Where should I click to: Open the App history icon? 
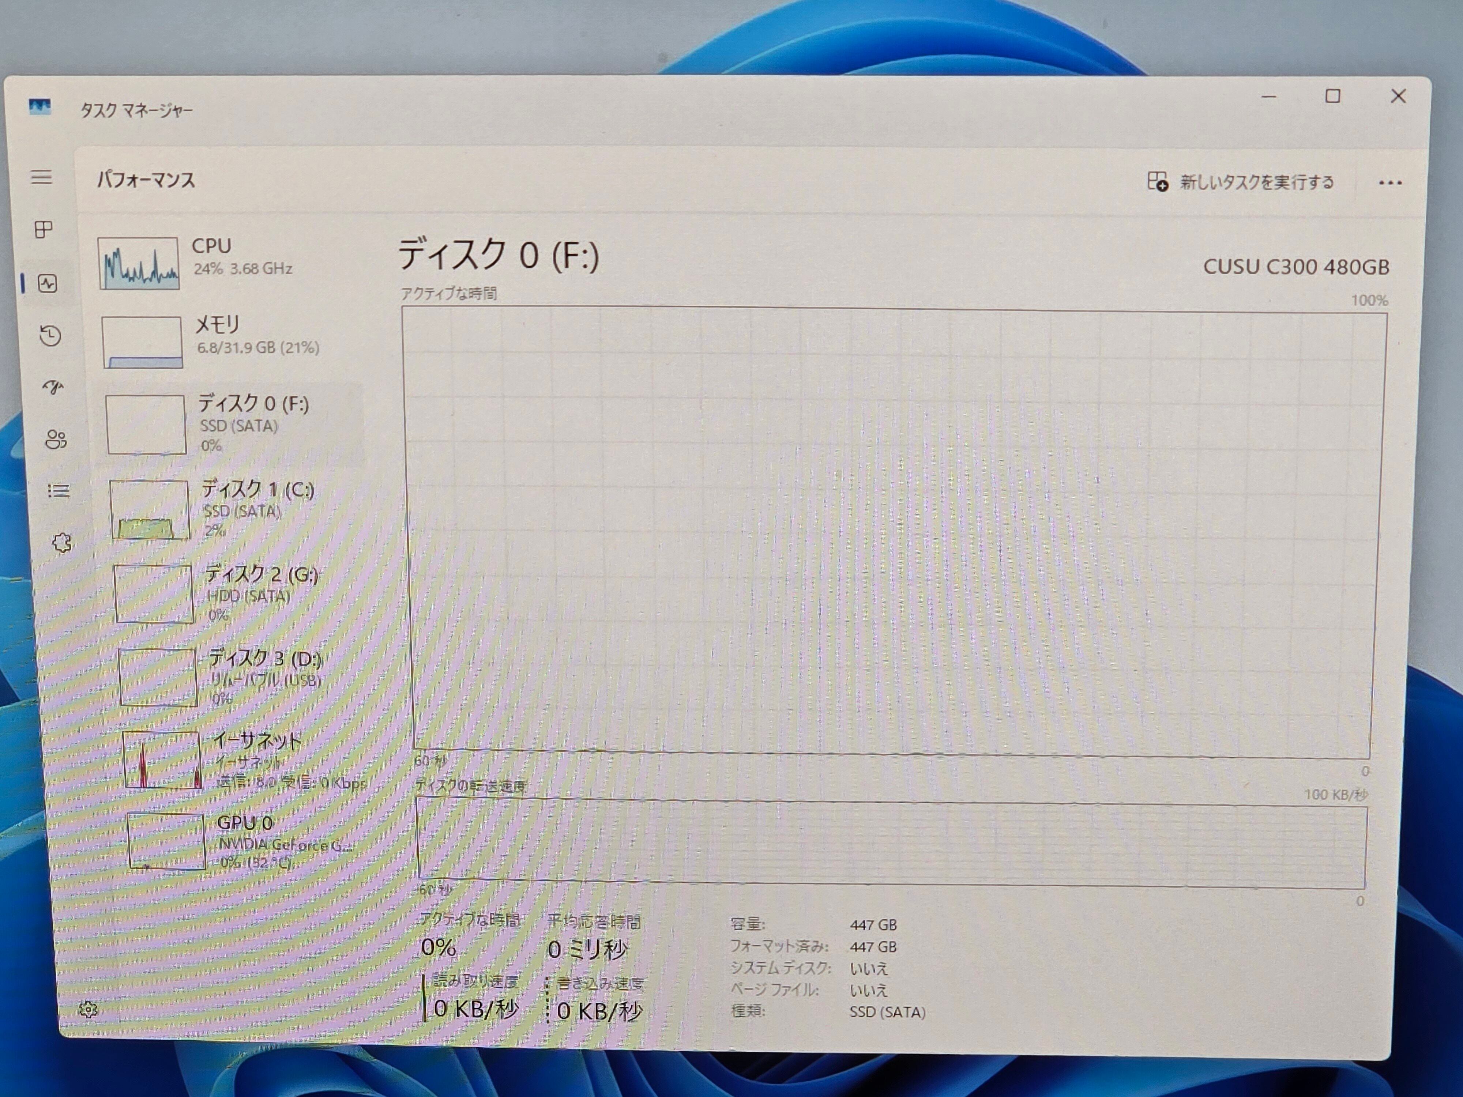pyautogui.click(x=50, y=335)
